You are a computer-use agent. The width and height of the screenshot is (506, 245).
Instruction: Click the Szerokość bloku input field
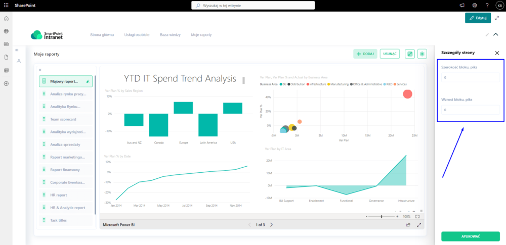470,78
